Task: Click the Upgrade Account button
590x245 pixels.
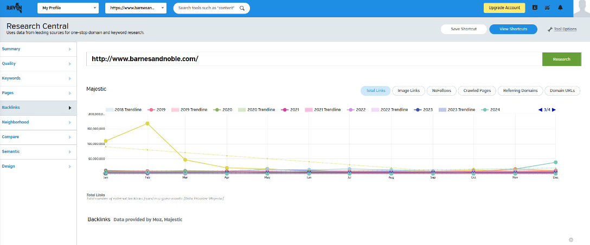Action: point(504,8)
